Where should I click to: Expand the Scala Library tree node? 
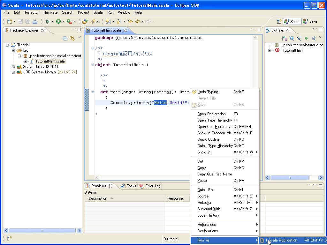(13, 67)
